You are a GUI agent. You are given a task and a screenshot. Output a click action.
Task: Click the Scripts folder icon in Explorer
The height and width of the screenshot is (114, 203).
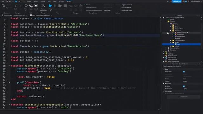pos(174,42)
